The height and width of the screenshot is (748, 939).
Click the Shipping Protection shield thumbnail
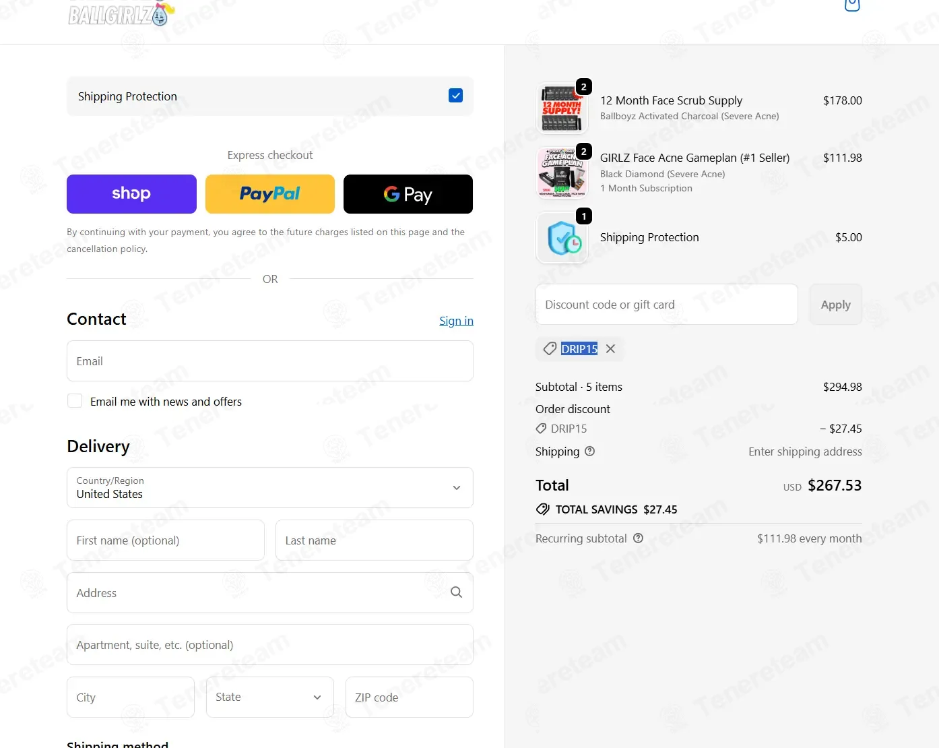pyautogui.click(x=562, y=238)
